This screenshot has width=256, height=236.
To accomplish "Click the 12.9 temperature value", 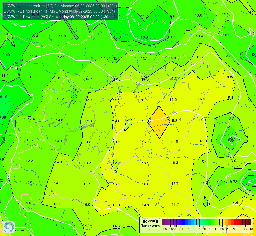I will click(x=116, y=163).
